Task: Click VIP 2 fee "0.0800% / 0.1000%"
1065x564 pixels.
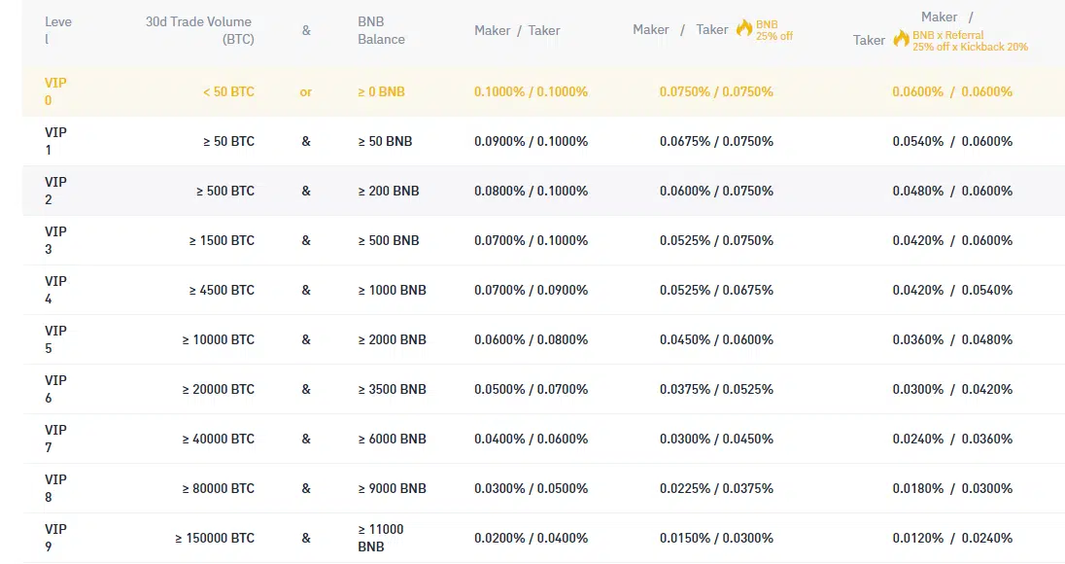Action: (x=532, y=191)
